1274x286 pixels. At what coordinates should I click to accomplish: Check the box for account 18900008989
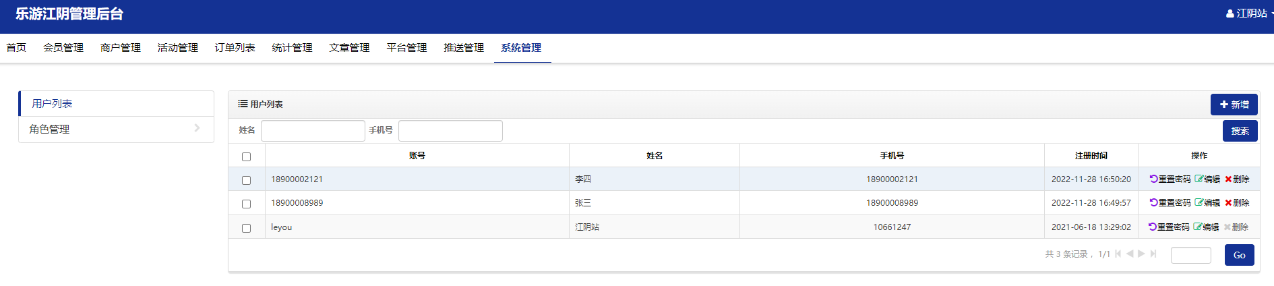click(246, 204)
